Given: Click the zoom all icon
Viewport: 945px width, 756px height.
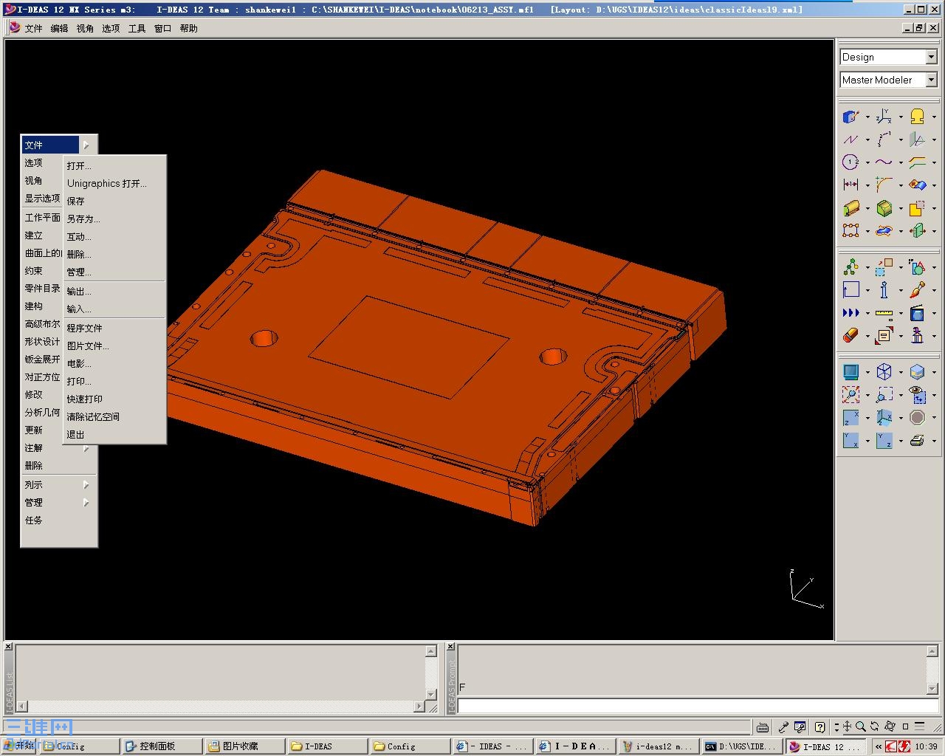Looking at the screenshot, I should tap(850, 395).
